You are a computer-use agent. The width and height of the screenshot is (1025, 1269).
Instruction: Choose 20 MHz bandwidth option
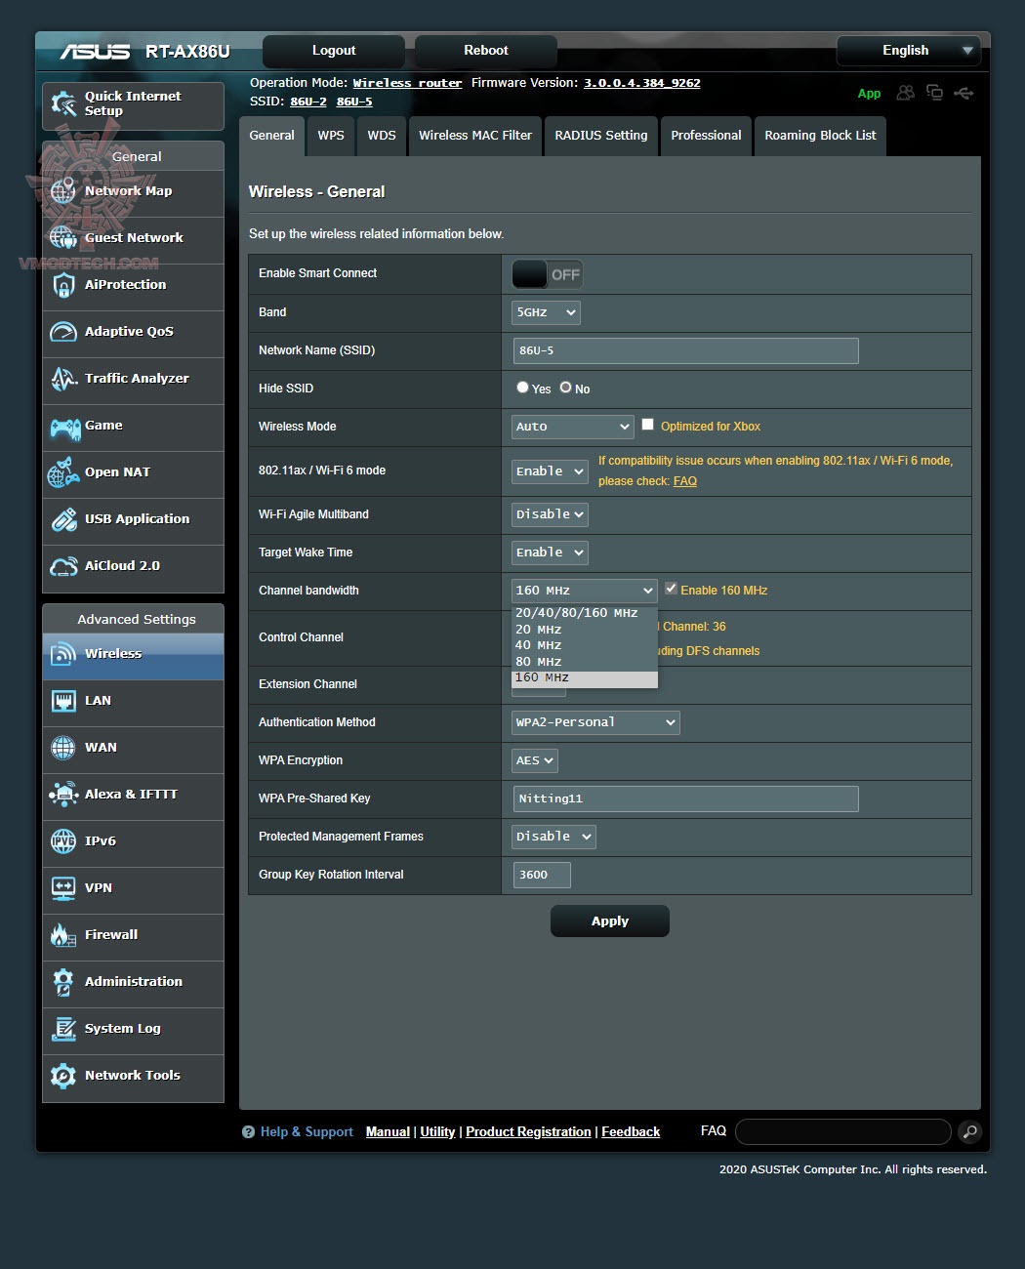point(585,630)
